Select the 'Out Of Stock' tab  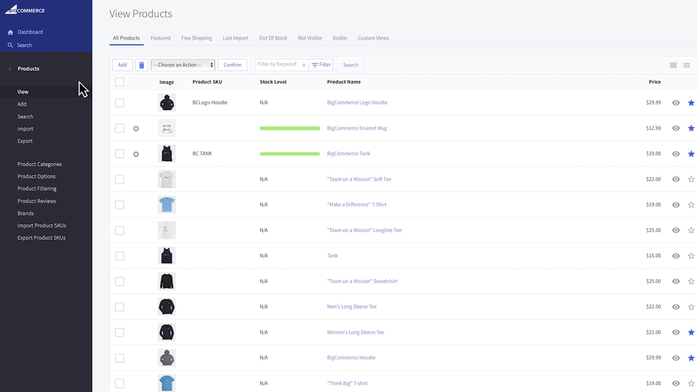click(273, 37)
